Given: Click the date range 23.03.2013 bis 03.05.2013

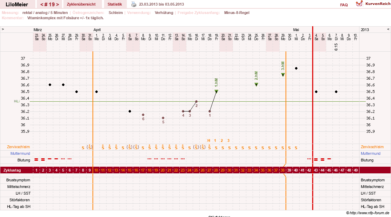Looking at the screenshot, I should pos(161,4).
